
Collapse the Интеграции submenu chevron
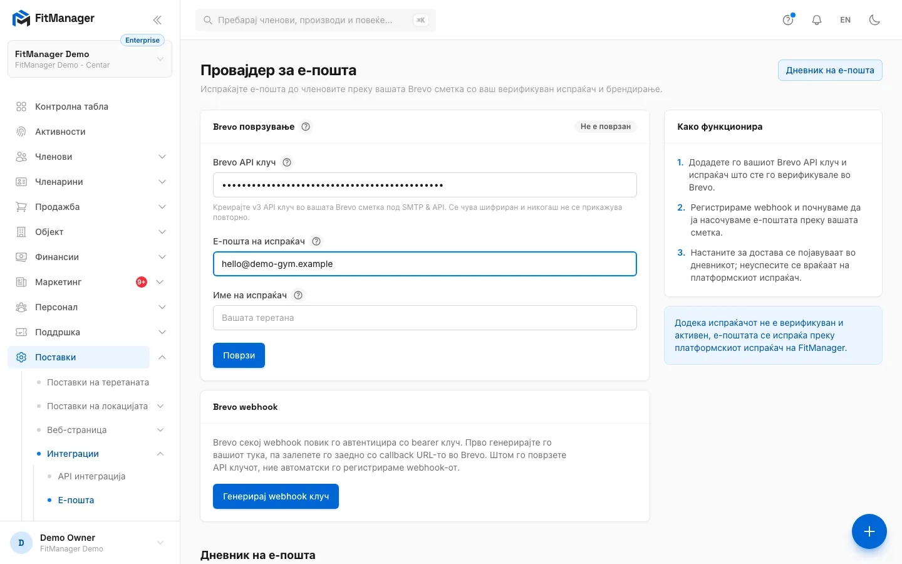160,454
